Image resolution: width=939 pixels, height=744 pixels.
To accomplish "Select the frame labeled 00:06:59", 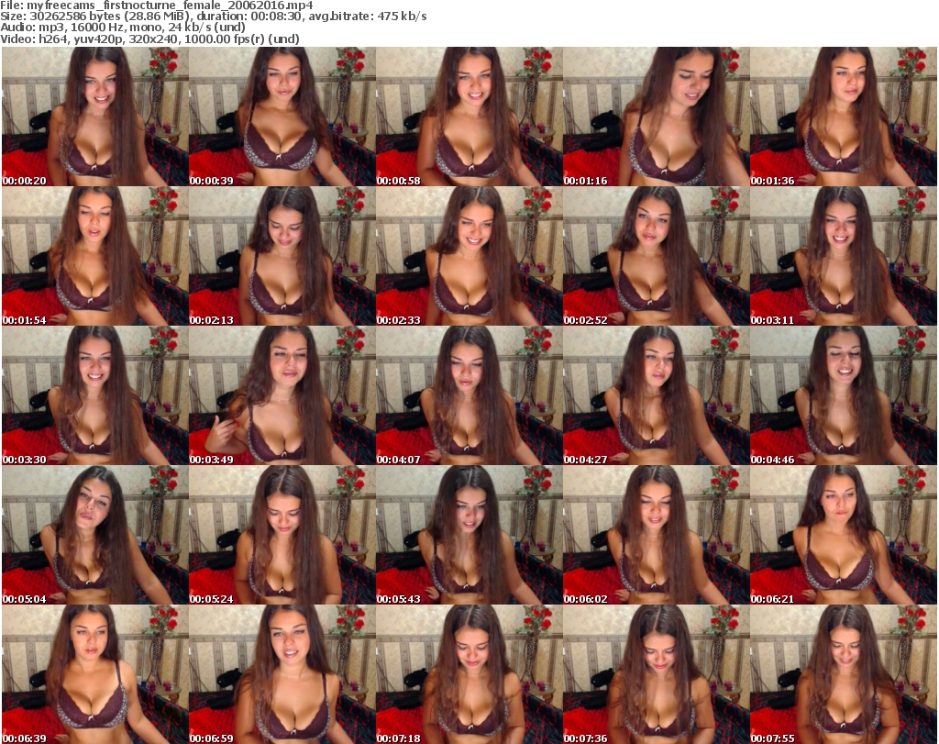I will (x=282, y=674).
